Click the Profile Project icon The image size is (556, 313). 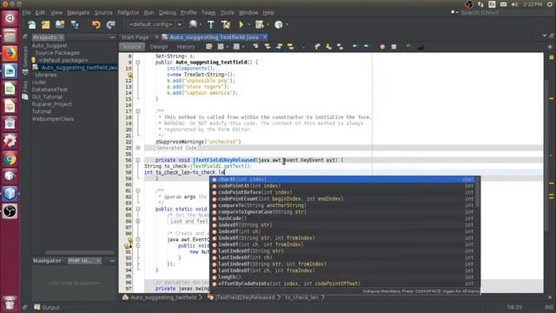tap(279, 24)
